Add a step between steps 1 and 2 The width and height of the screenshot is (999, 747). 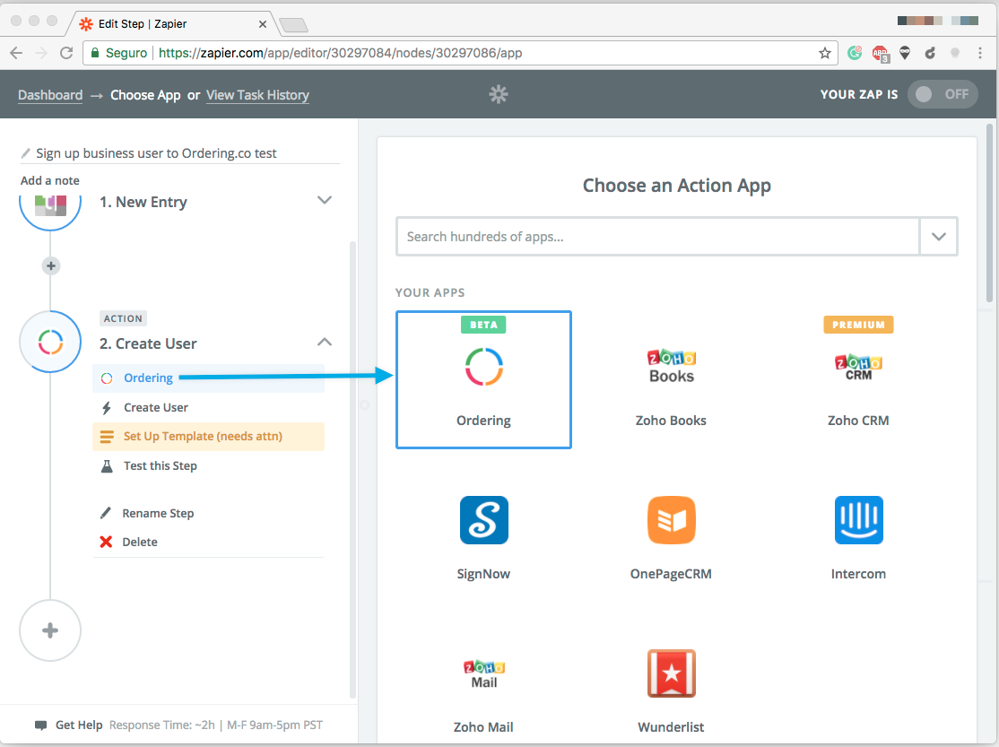click(x=51, y=265)
